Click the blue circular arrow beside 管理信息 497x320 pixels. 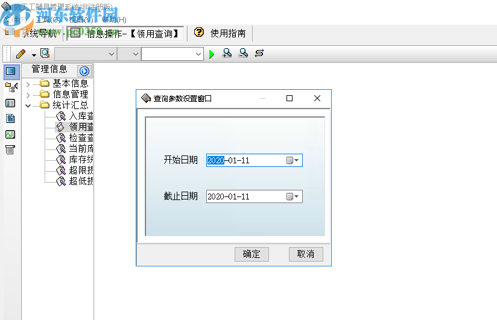coord(84,71)
